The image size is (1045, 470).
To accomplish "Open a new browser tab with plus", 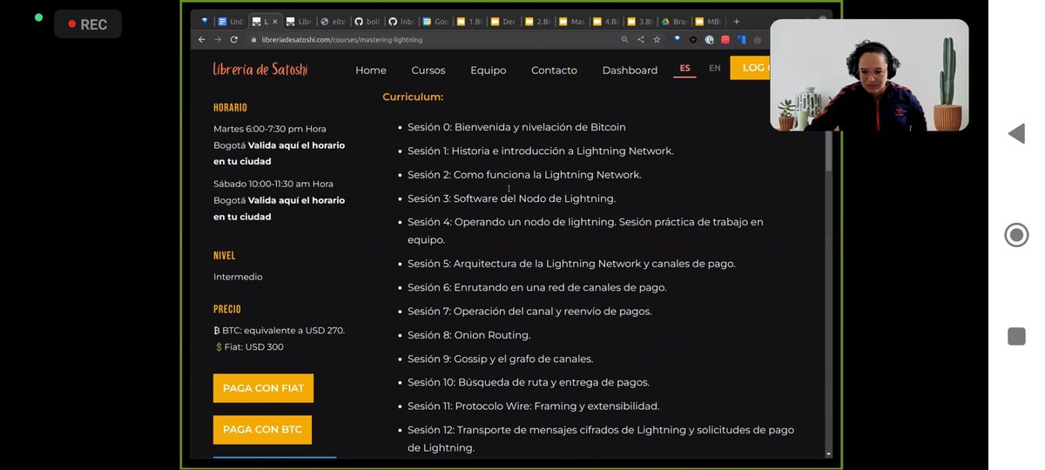I will [x=737, y=21].
